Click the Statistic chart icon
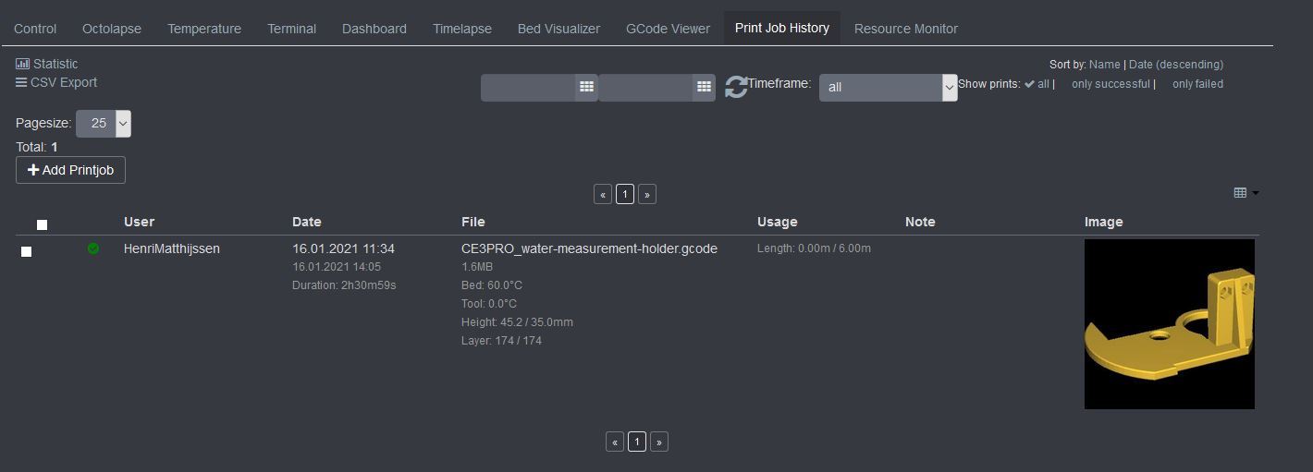Screen dimensions: 1313x472 pos(22,64)
